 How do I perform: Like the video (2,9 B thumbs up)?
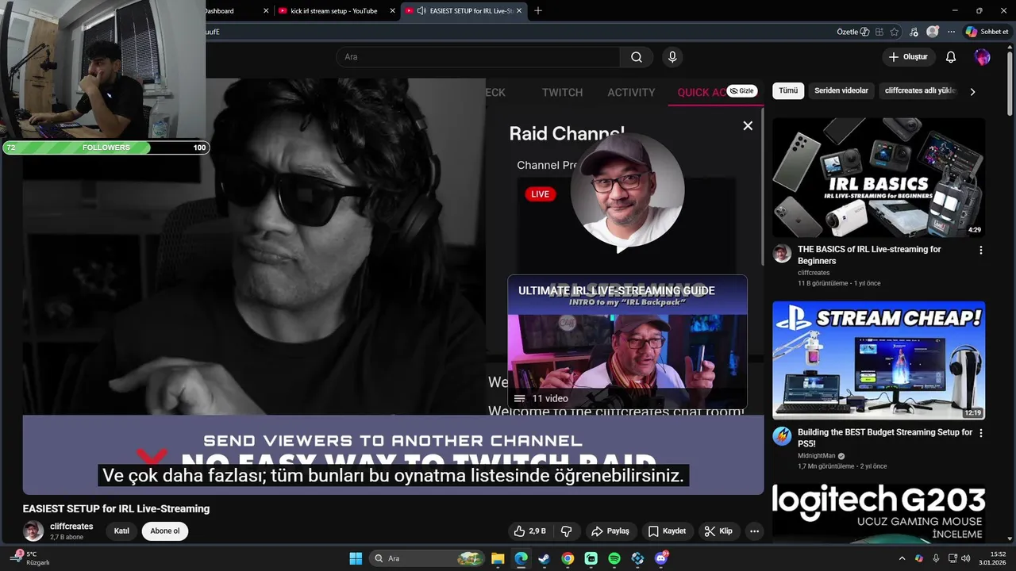pos(531,531)
